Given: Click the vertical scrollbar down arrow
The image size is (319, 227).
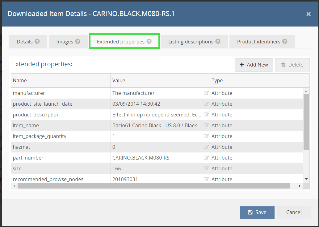Looking at the screenshot, I should click(306, 179).
